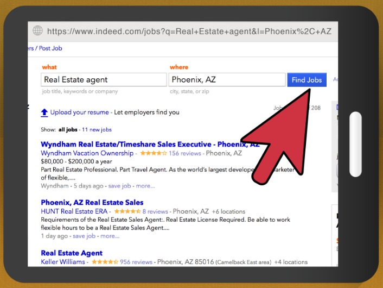Open the 956 reviews link for Keller Williams
Screen dimensions: 383x288
(x=136, y=262)
